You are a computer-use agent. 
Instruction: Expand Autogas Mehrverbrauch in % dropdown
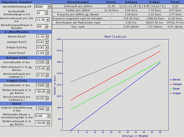point(43,68)
